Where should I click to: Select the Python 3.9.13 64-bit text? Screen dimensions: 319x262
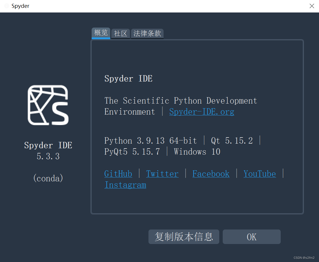[x=151, y=141]
